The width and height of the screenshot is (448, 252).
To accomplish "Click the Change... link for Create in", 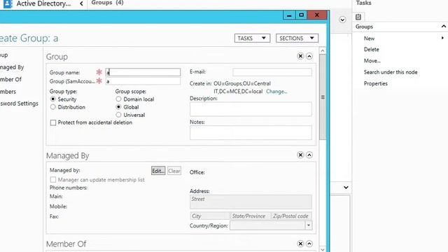I will [276, 92].
